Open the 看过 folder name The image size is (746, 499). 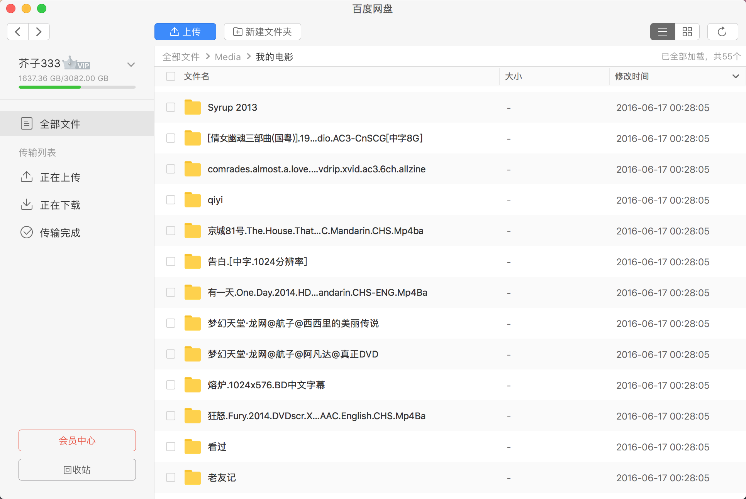coord(217,447)
